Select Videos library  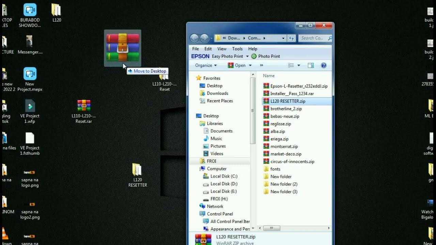(x=217, y=153)
